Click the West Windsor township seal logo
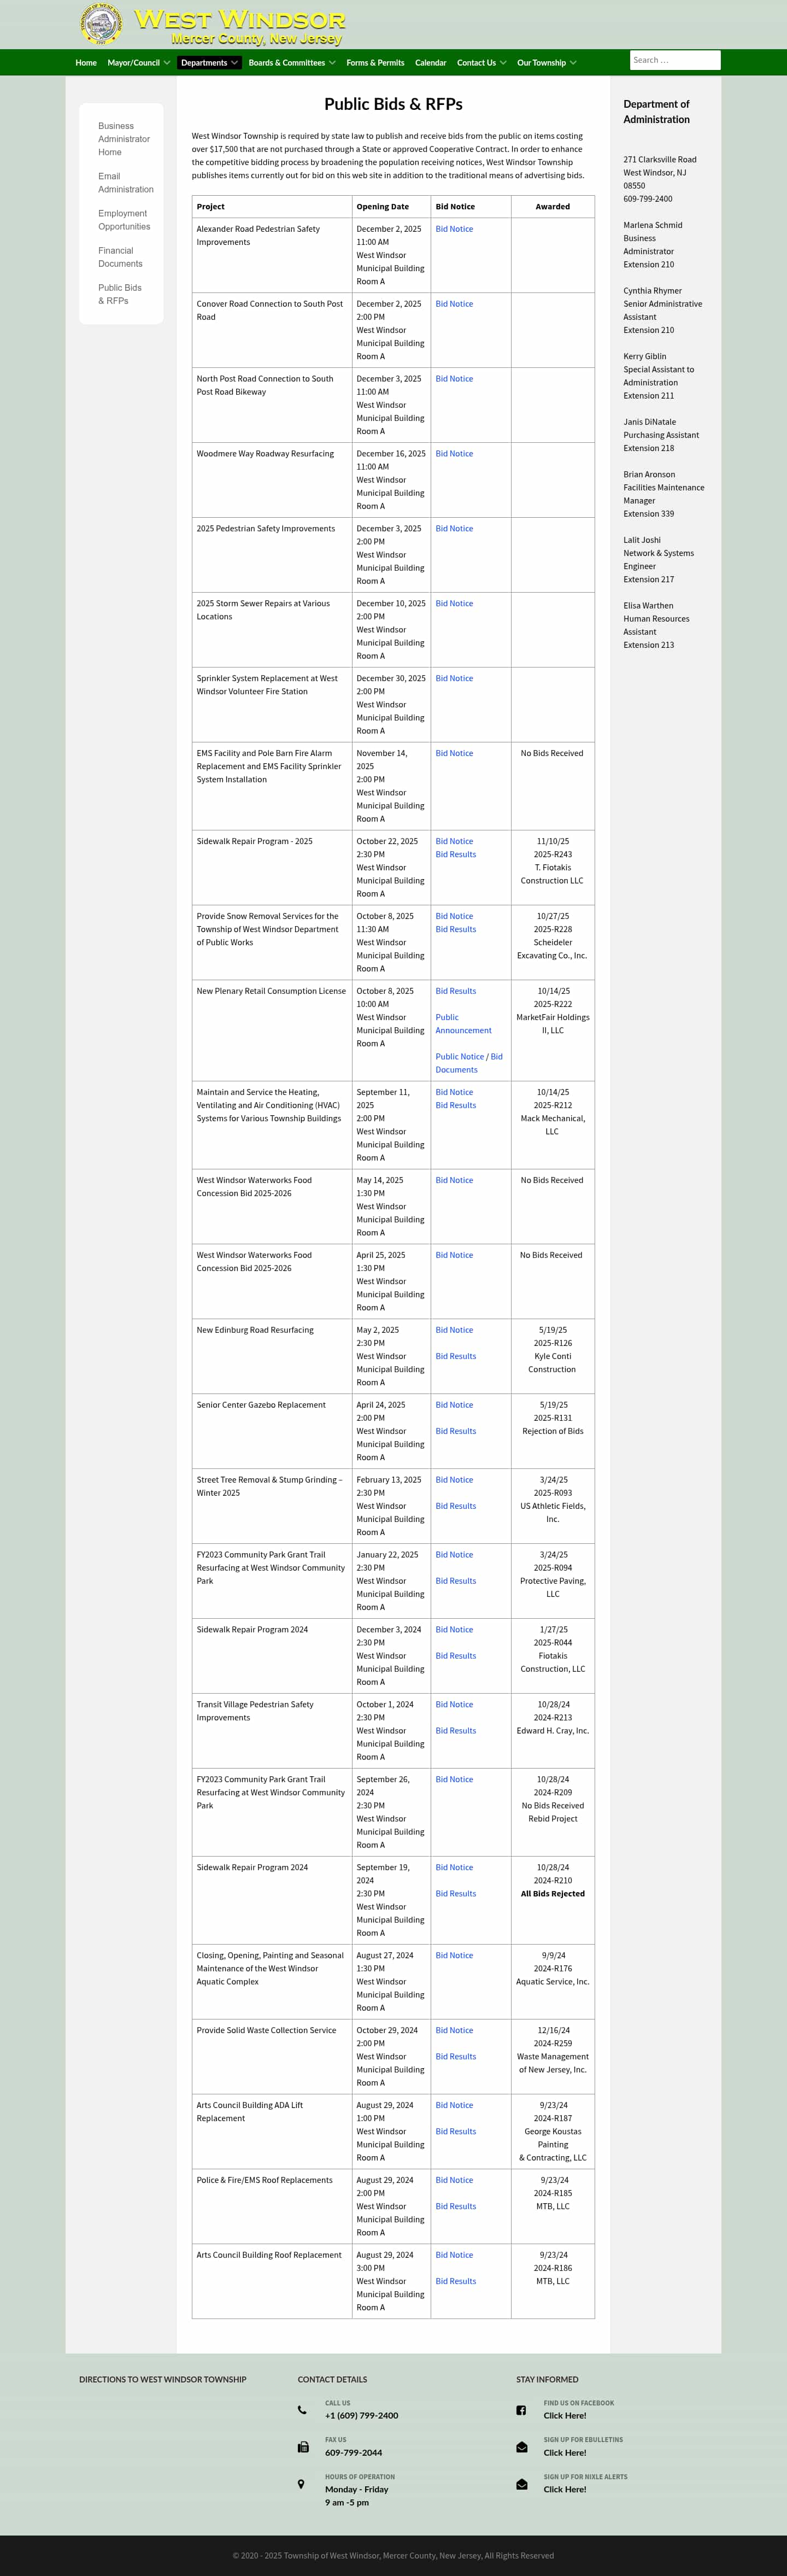787x2576 pixels. point(101,24)
